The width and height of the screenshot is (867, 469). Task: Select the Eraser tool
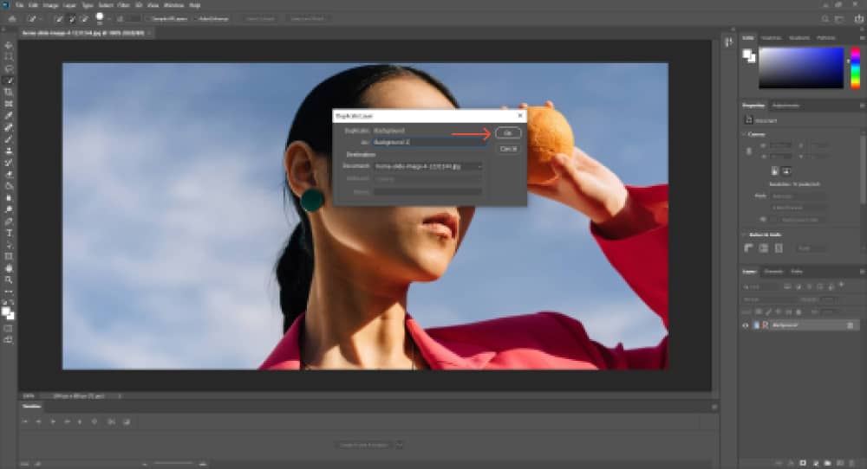pos(9,174)
